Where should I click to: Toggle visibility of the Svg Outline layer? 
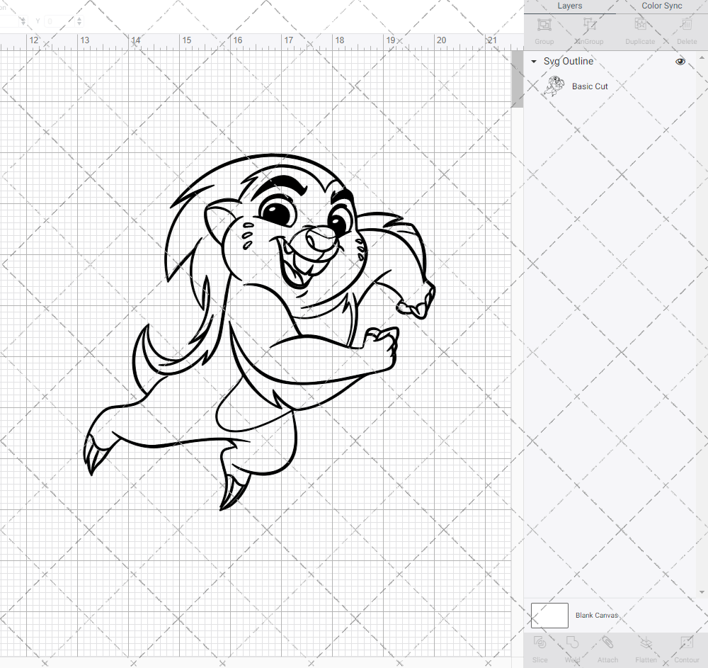pyautogui.click(x=680, y=62)
